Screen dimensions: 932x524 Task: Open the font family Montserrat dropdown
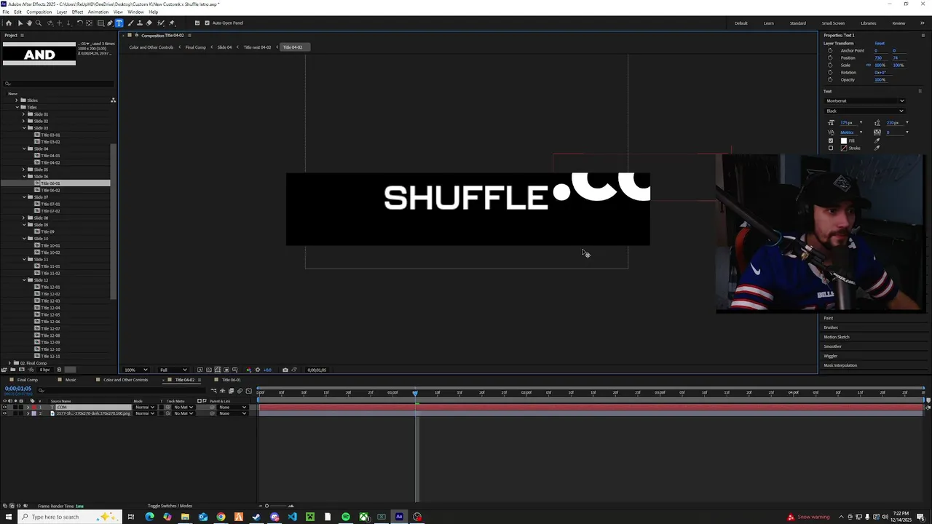click(x=865, y=100)
